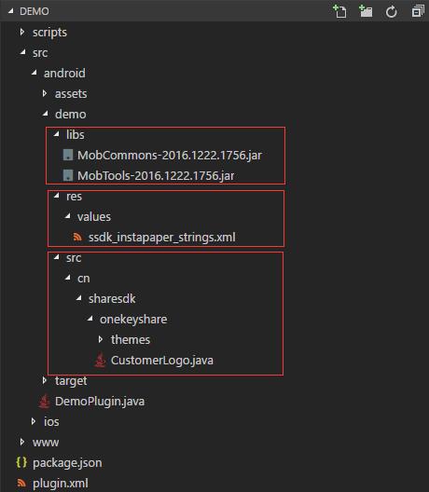The image size is (429, 492).
Task: Select the target folder name
Action: click(x=71, y=381)
